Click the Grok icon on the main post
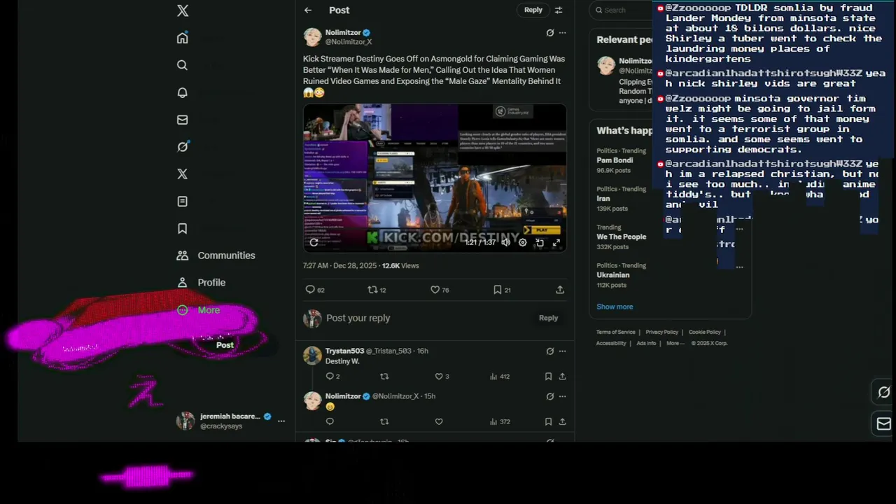 click(549, 32)
